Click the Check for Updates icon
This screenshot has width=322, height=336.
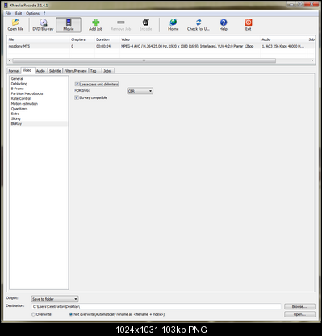click(x=199, y=23)
